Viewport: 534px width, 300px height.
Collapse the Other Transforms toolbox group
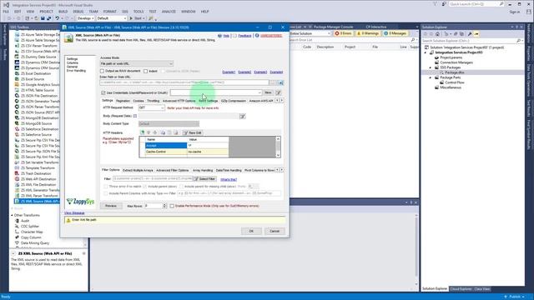pos(12,215)
